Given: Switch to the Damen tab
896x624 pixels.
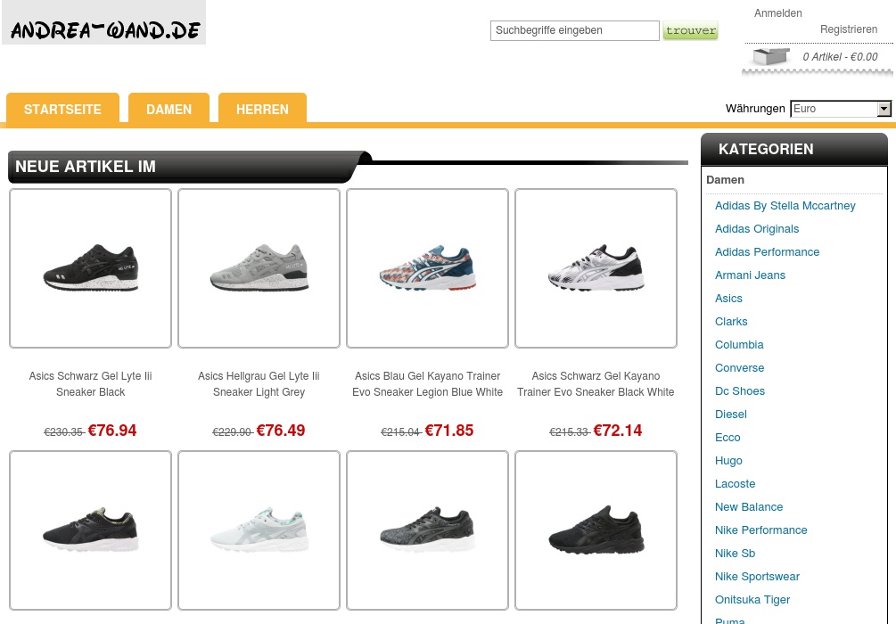Looking at the screenshot, I should coord(169,109).
